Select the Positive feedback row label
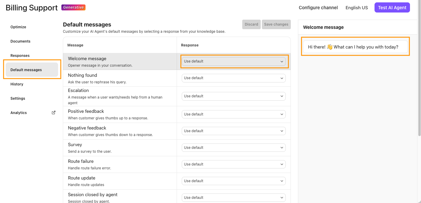This screenshot has height=203, width=421. pos(86,111)
